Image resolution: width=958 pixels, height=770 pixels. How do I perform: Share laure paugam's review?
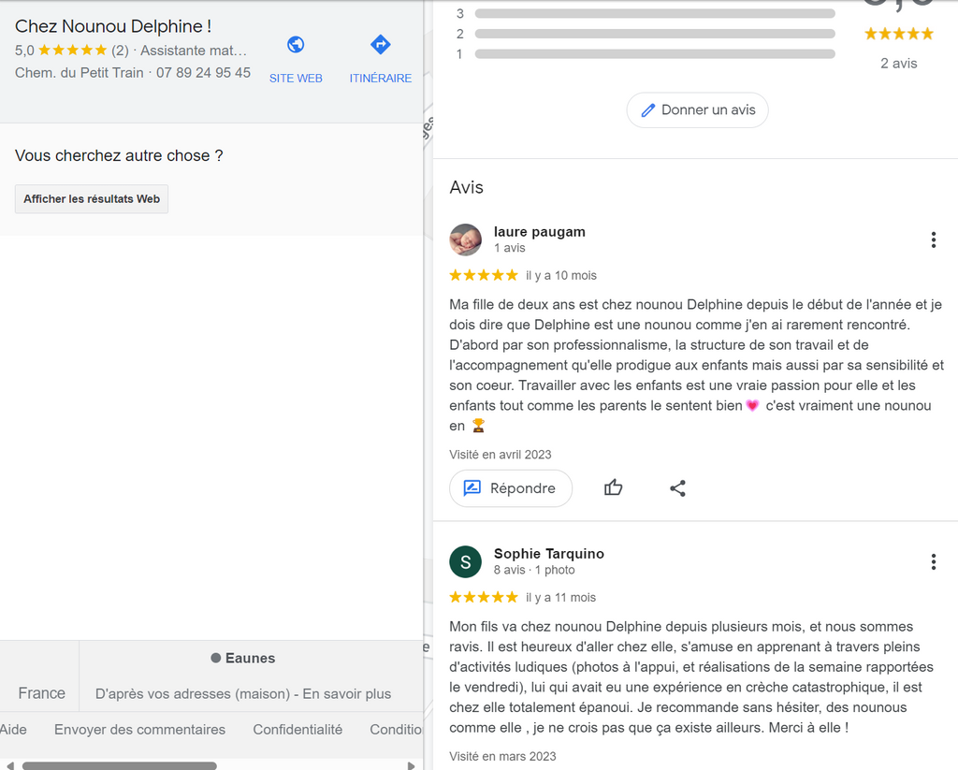(x=677, y=487)
